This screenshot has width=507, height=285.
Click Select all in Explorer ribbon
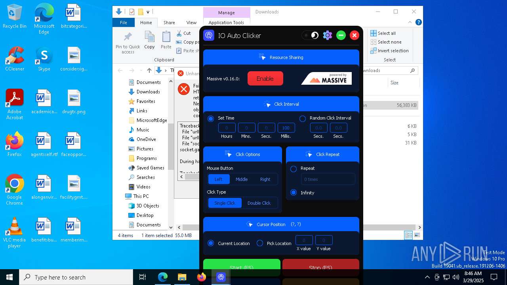pyautogui.click(x=383, y=33)
